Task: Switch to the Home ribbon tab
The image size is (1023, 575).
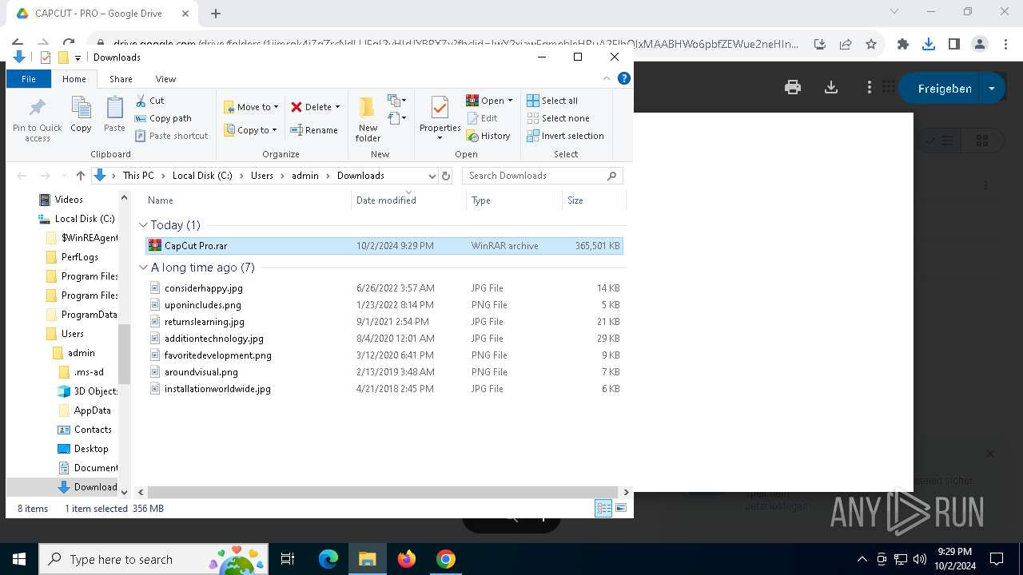Action: coord(74,79)
